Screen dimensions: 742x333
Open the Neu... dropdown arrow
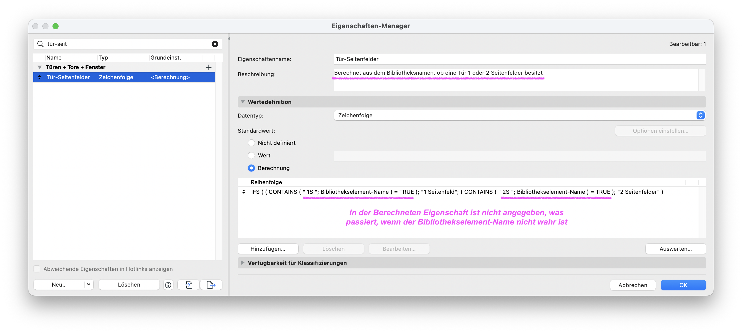click(x=89, y=285)
